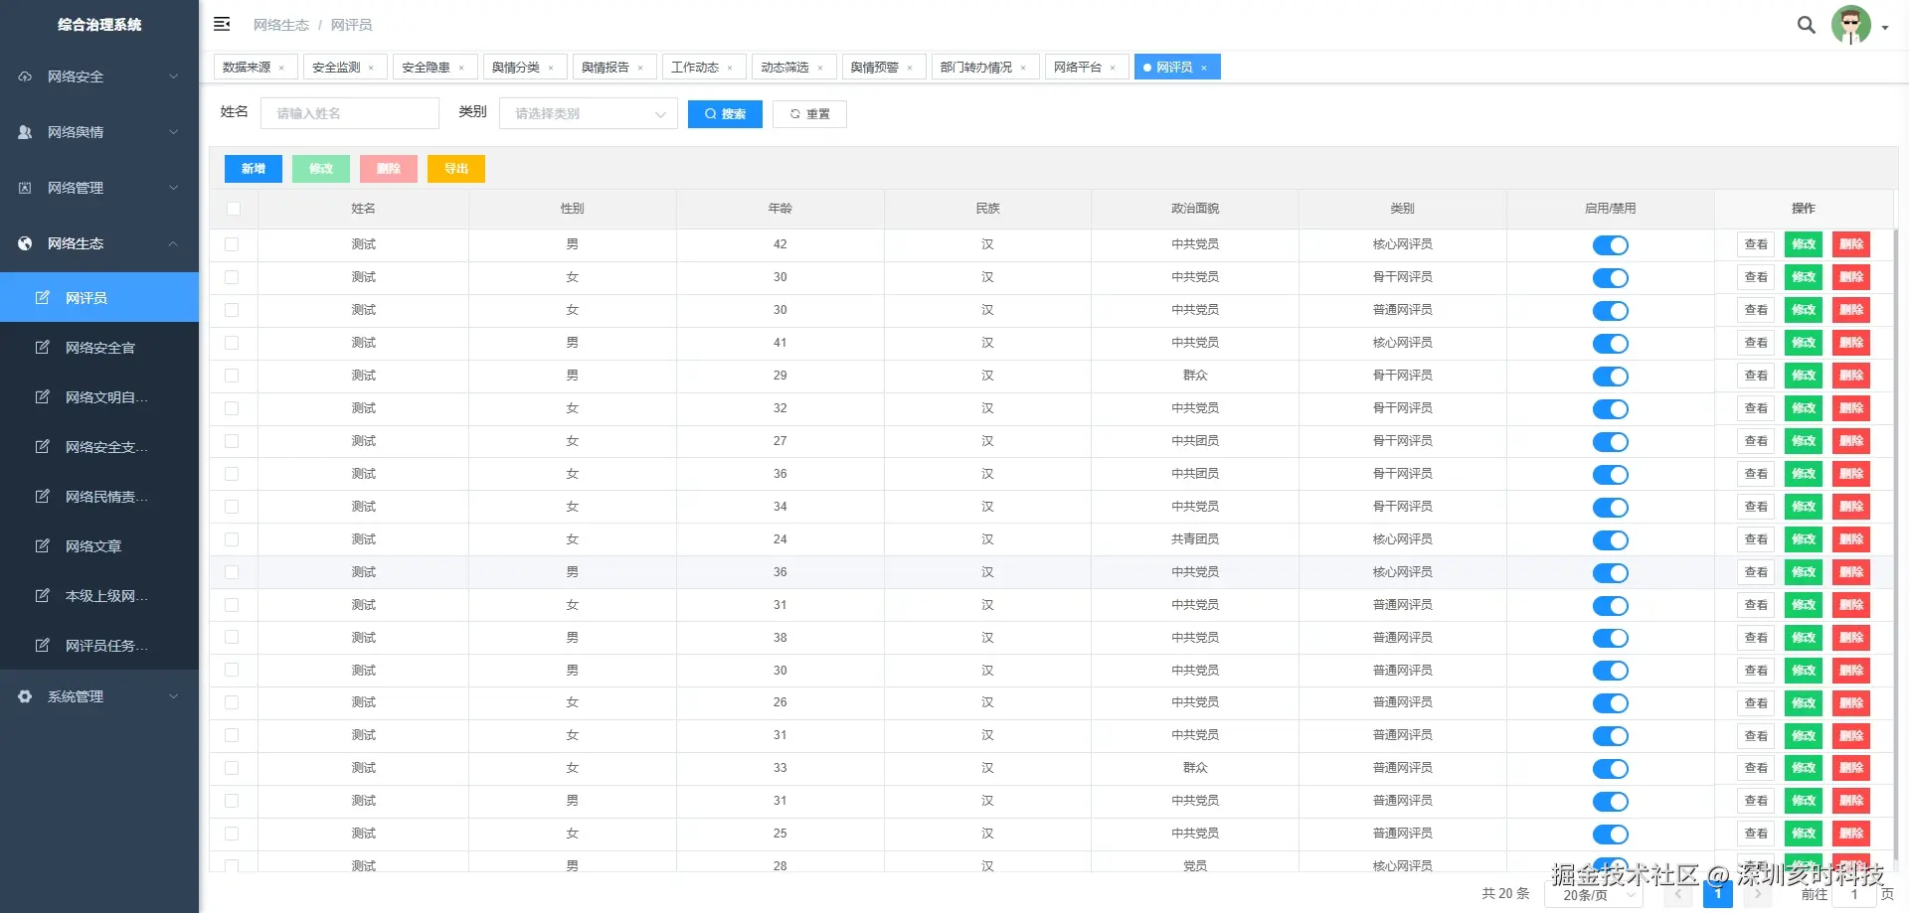The height and width of the screenshot is (913, 1909).
Task: Close the 部门转办情况 tab via its x
Action: tap(1023, 68)
